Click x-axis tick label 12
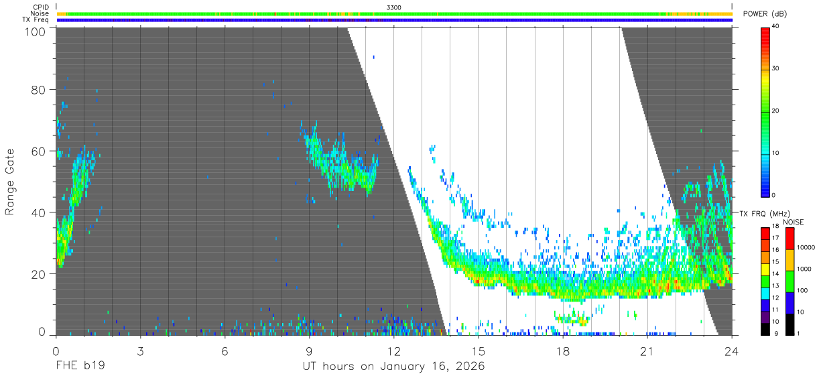The width and height of the screenshot is (823, 380). pyautogui.click(x=393, y=351)
